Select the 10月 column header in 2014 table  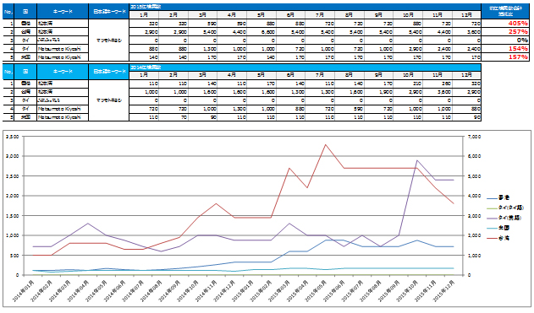click(408, 75)
